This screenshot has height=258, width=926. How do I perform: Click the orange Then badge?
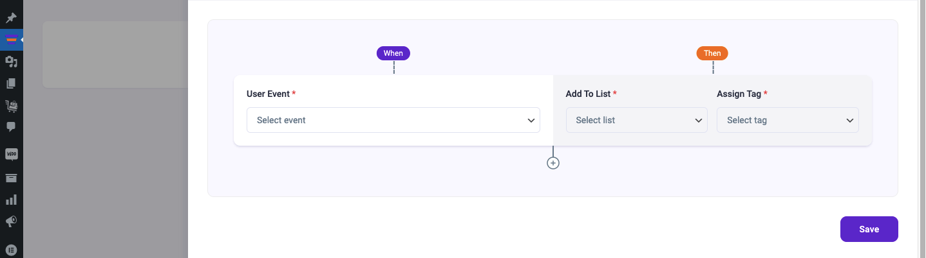[x=712, y=53]
